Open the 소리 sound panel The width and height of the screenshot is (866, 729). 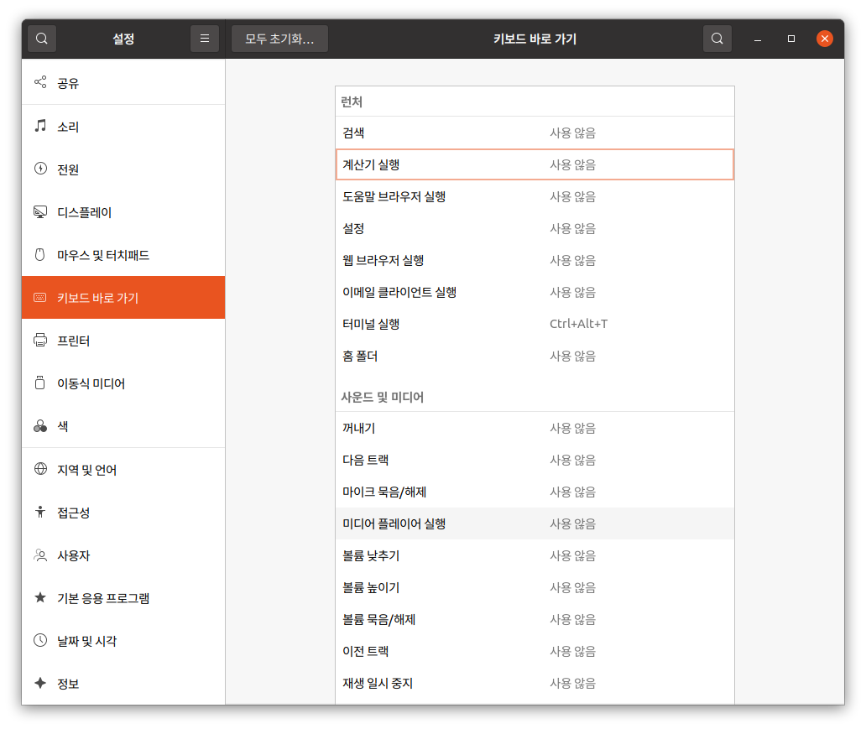(123, 126)
